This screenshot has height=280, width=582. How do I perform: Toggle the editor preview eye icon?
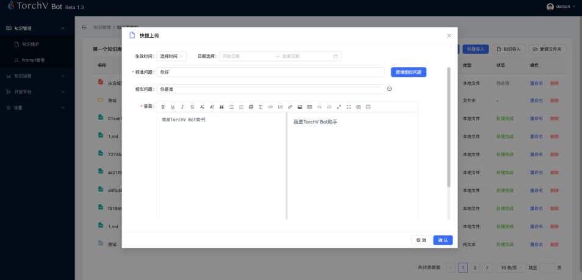coord(359,107)
